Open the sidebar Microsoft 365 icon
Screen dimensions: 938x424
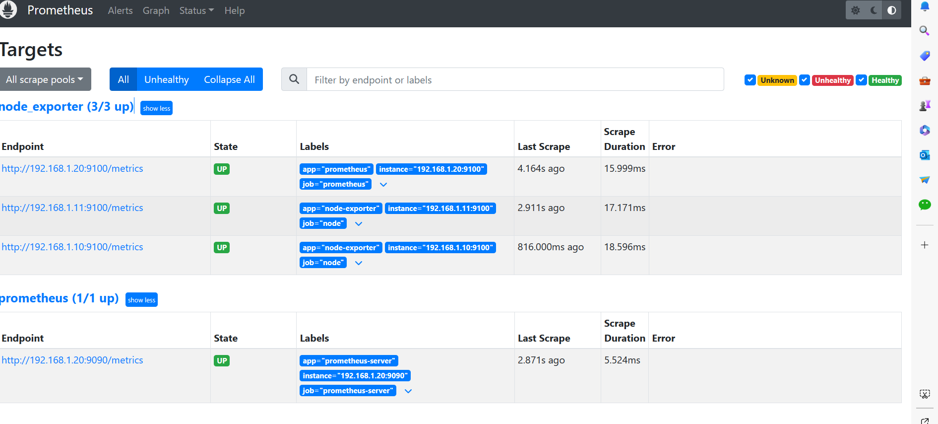[925, 130]
